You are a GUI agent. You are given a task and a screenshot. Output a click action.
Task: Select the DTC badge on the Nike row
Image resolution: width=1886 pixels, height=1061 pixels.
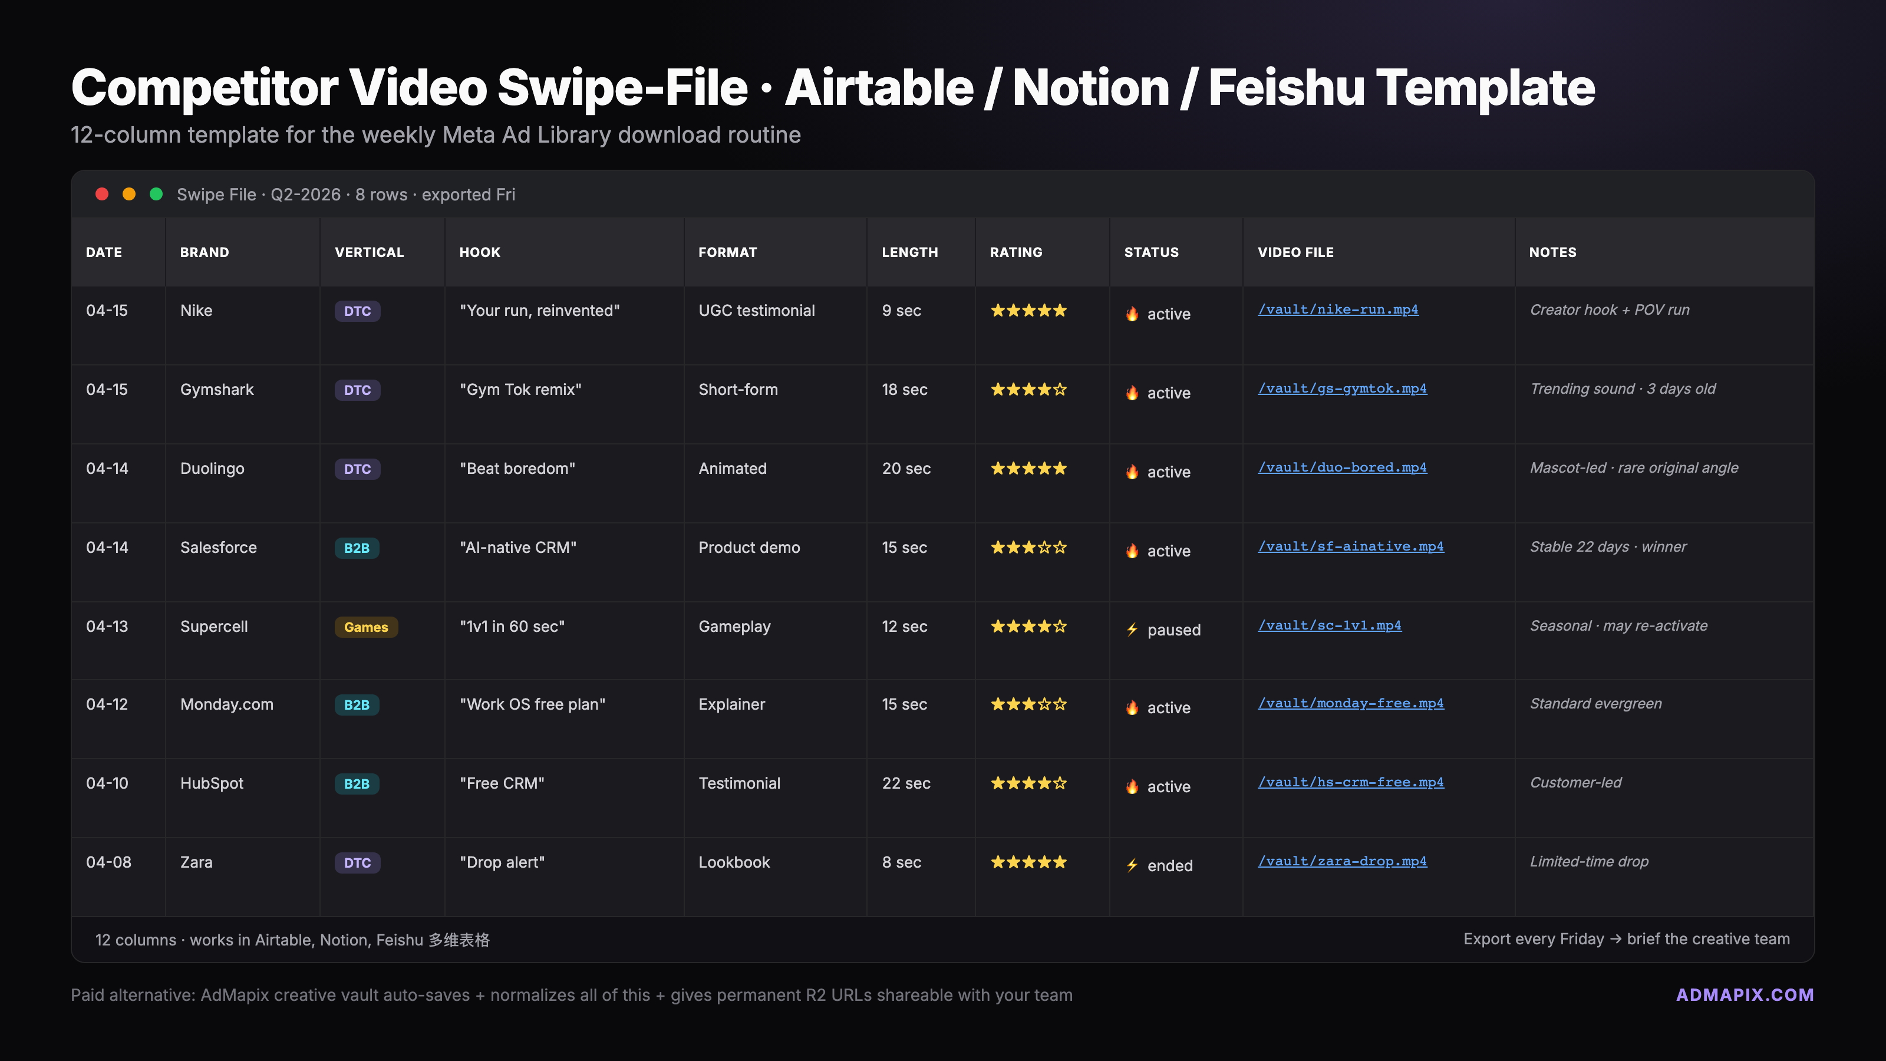pos(357,311)
